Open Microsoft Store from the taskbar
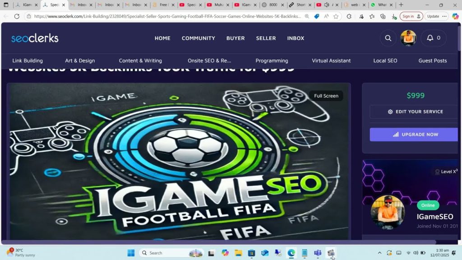This screenshot has width=462, height=260. 251,253
